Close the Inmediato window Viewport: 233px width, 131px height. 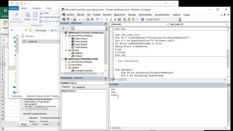click(x=228, y=84)
